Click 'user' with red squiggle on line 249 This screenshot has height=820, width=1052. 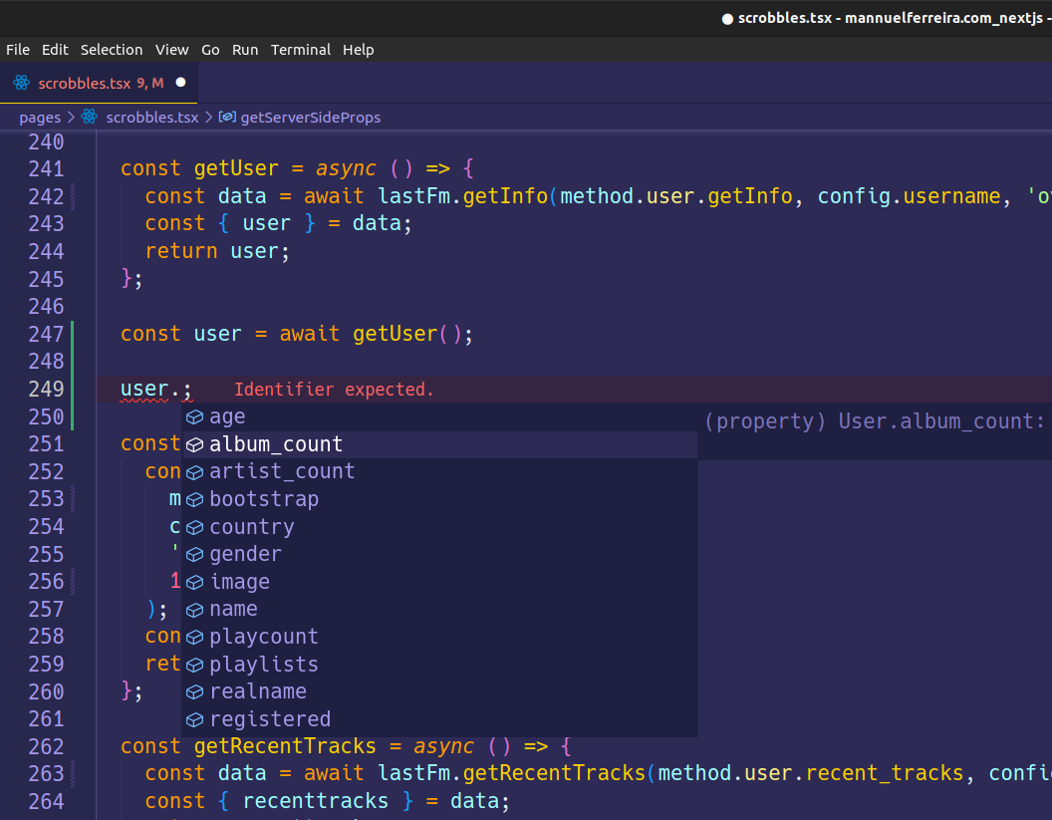tap(144, 390)
